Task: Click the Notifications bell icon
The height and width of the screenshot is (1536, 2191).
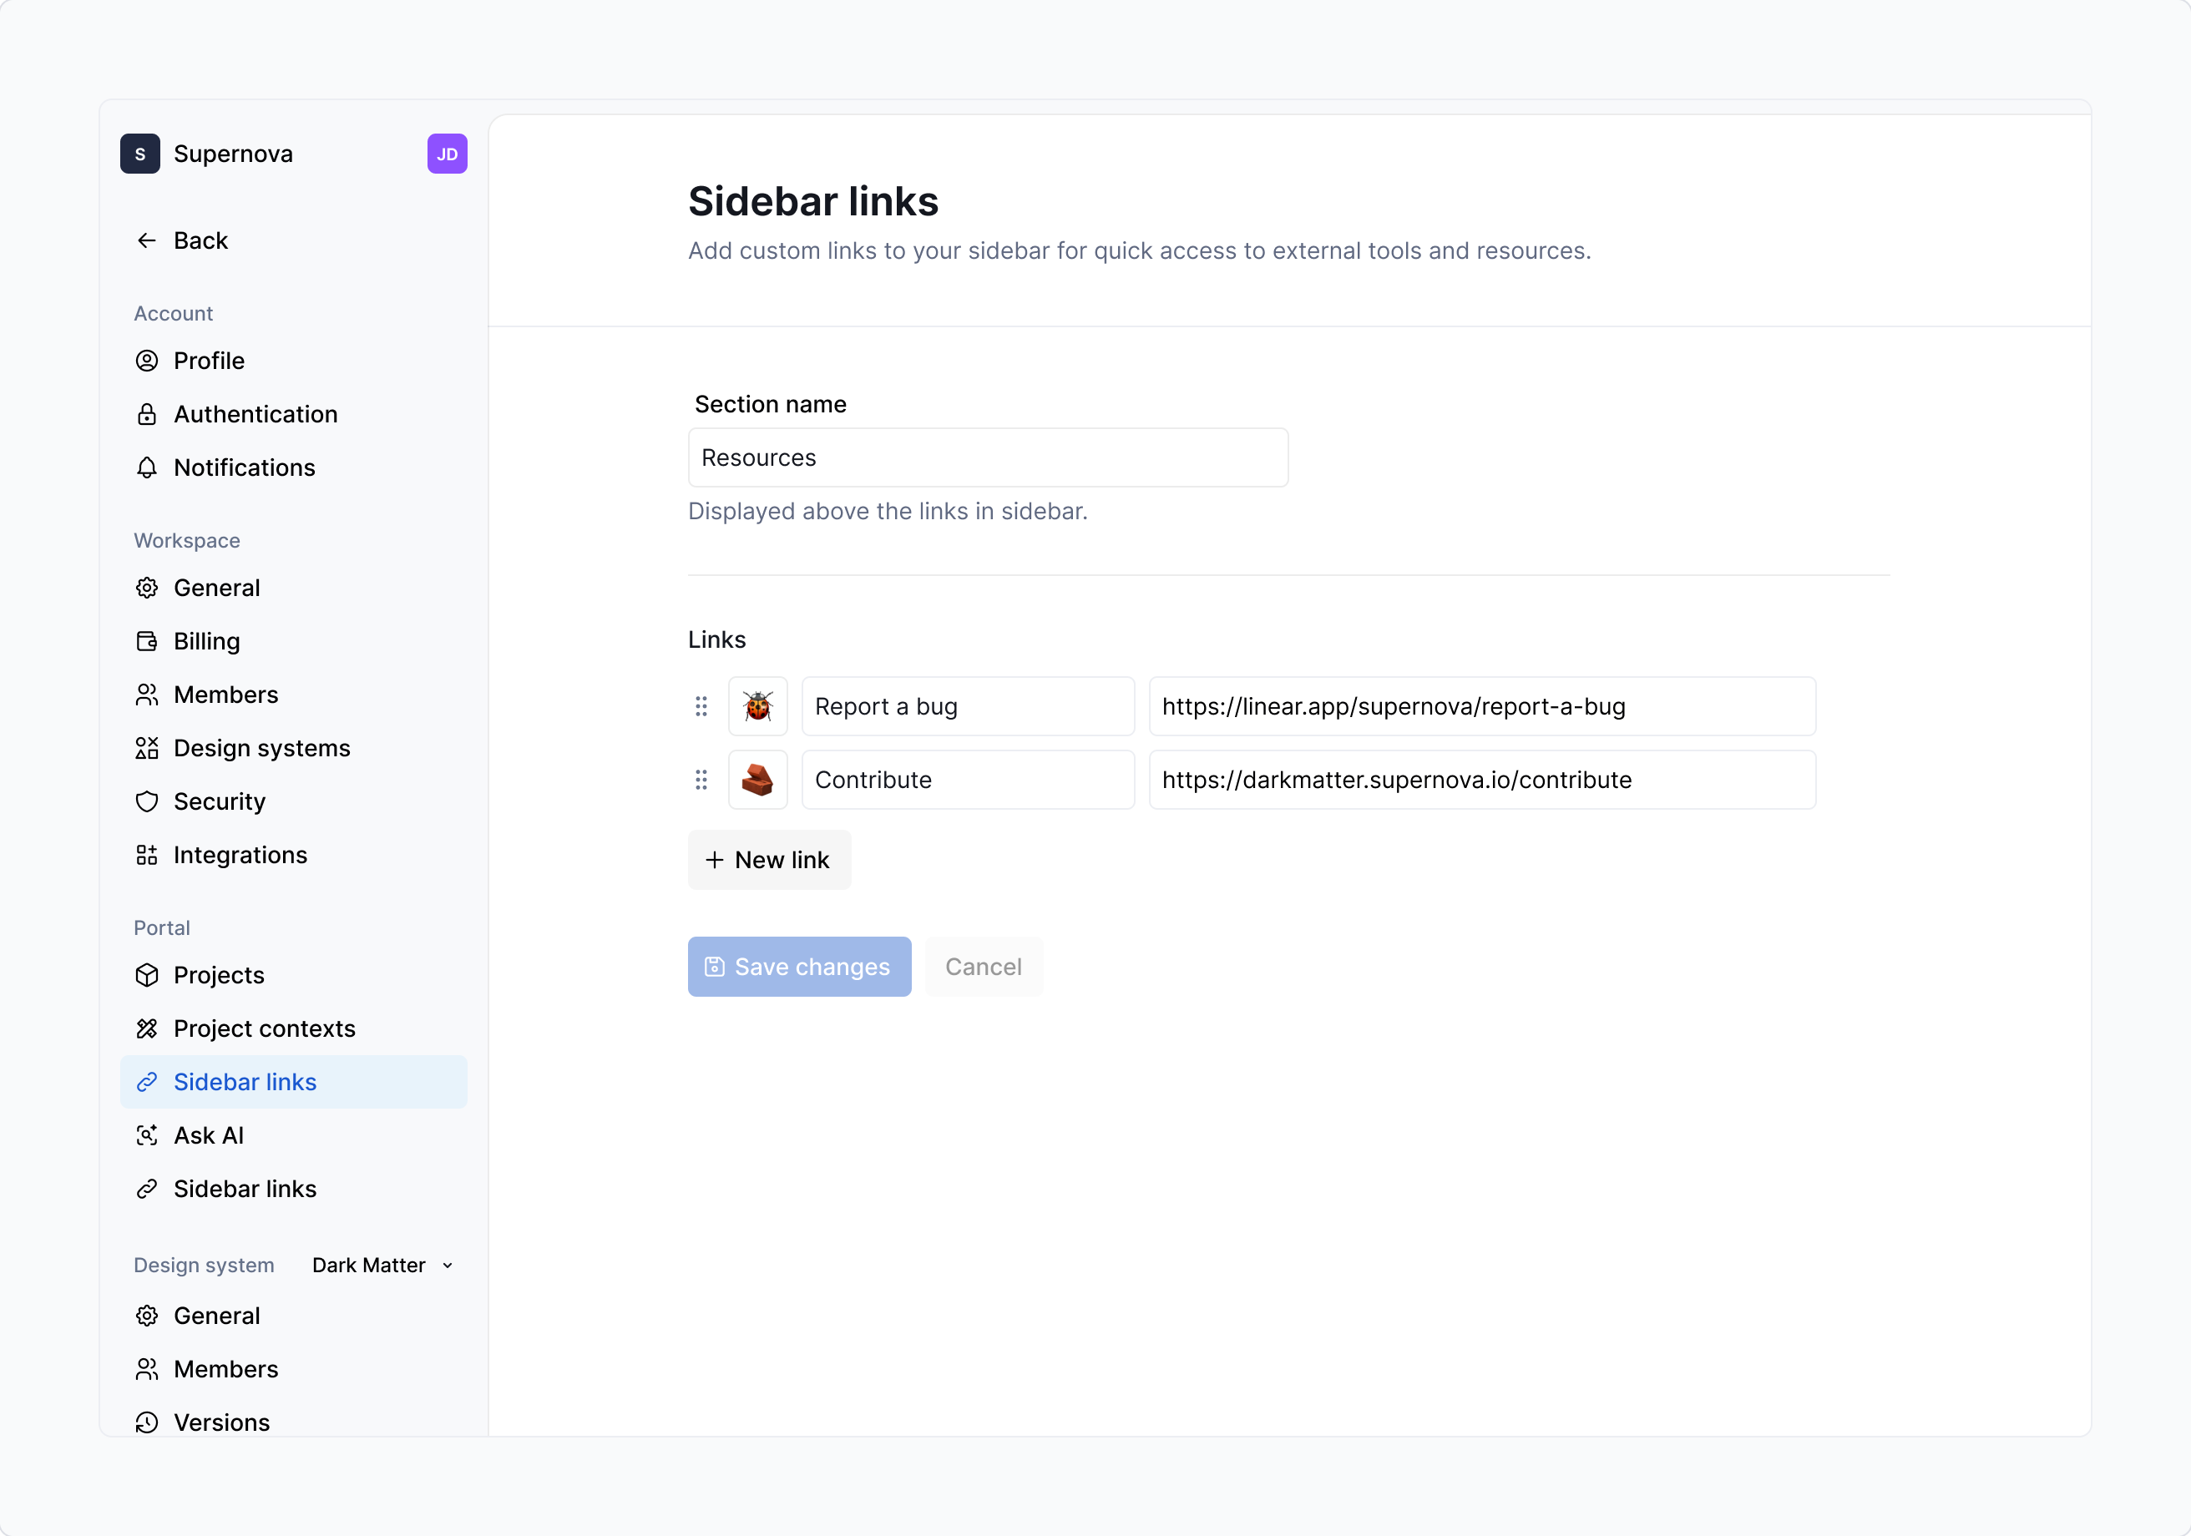Action: click(x=147, y=467)
